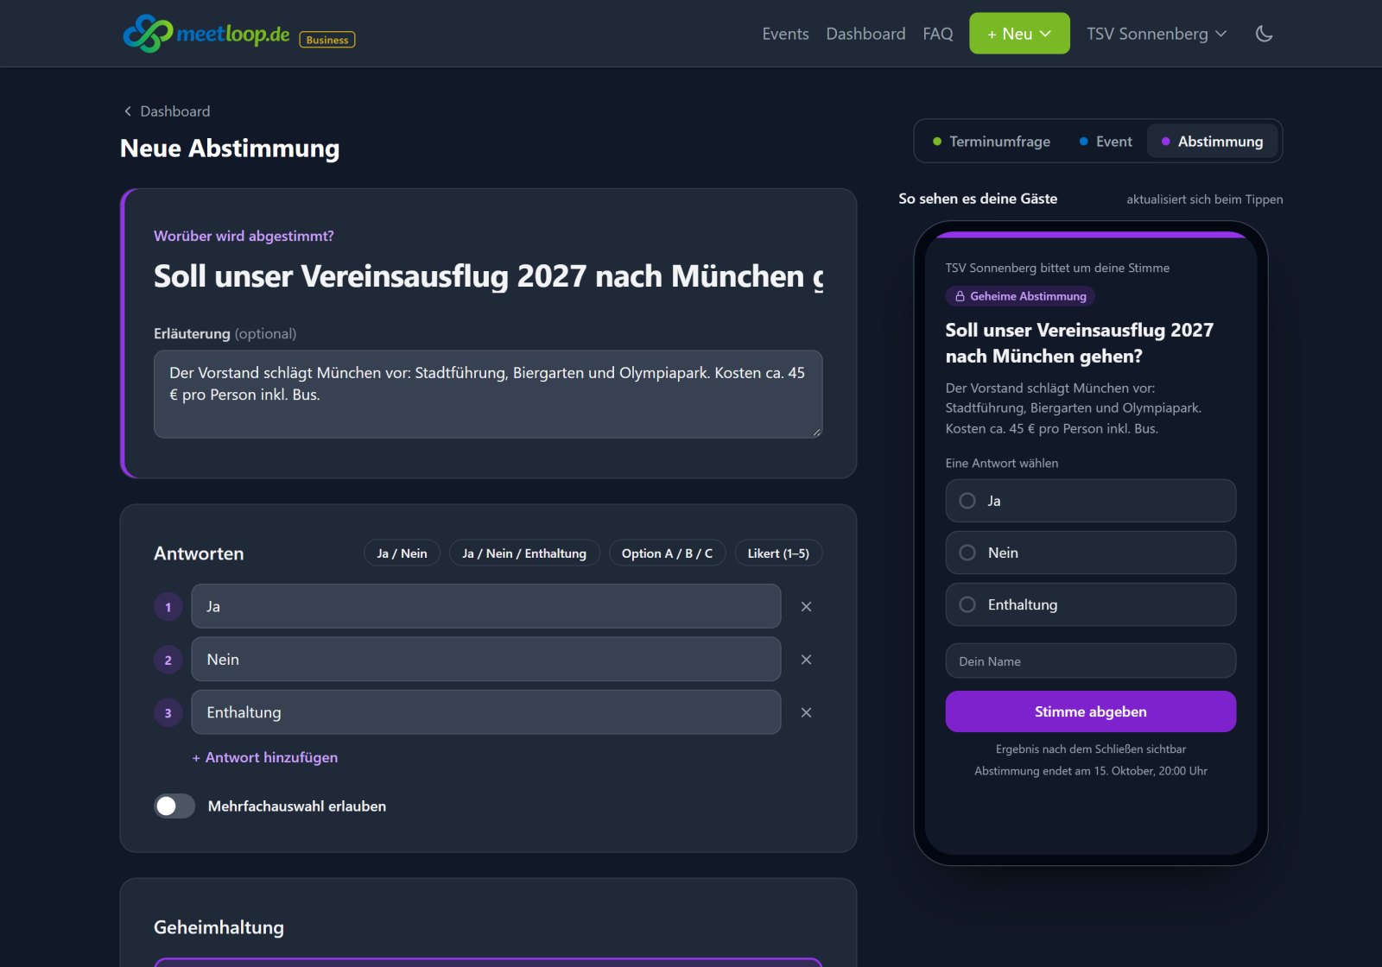Image resolution: width=1382 pixels, height=967 pixels.
Task: Click the lock icon in Geheime Abstimmung badge
Action: (960, 296)
